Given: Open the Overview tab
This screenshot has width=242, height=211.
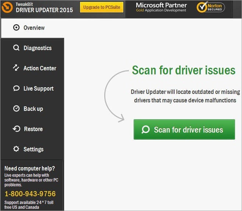Looking at the screenshot, I should 32,28.
